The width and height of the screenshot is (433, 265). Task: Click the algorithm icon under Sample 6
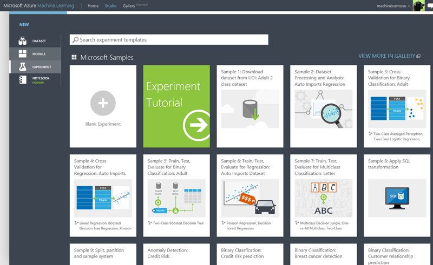pyautogui.click(x=223, y=223)
